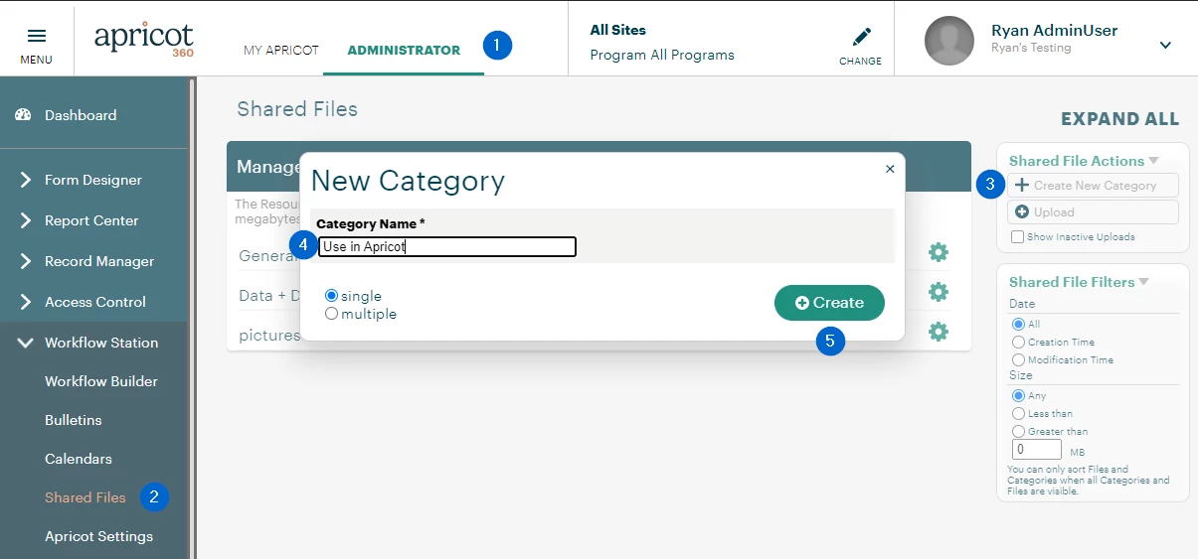Image resolution: width=1198 pixels, height=559 pixels.
Task: Click the user avatar picture
Action: tap(949, 41)
